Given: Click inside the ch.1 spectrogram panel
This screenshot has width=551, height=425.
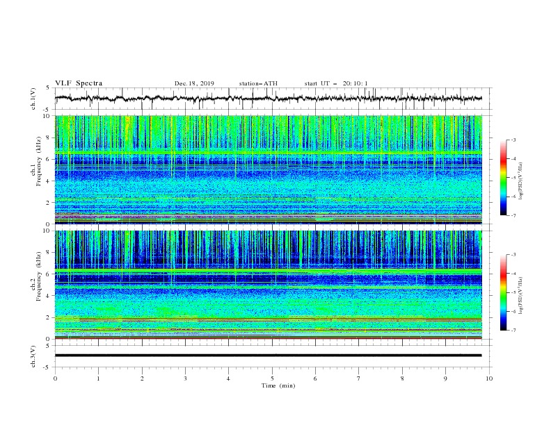Looking at the screenshot, I should (x=268, y=169).
